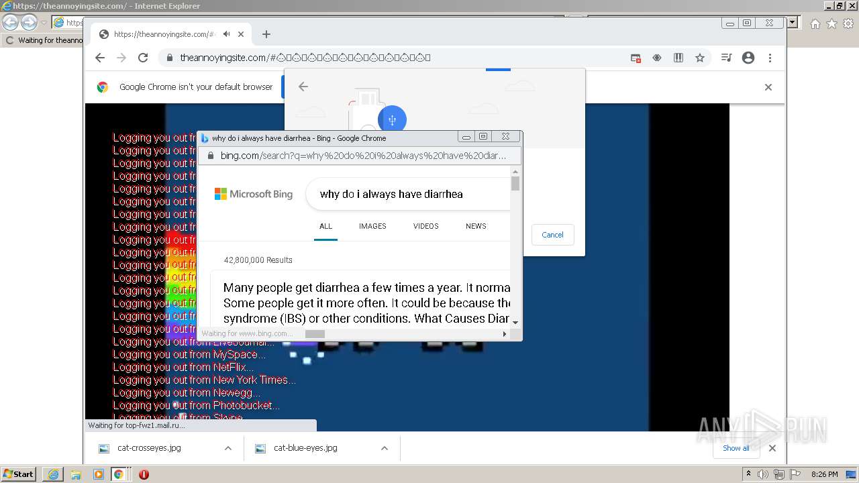
Task: Click Cancel in the USB dialog
Action: tap(552, 235)
